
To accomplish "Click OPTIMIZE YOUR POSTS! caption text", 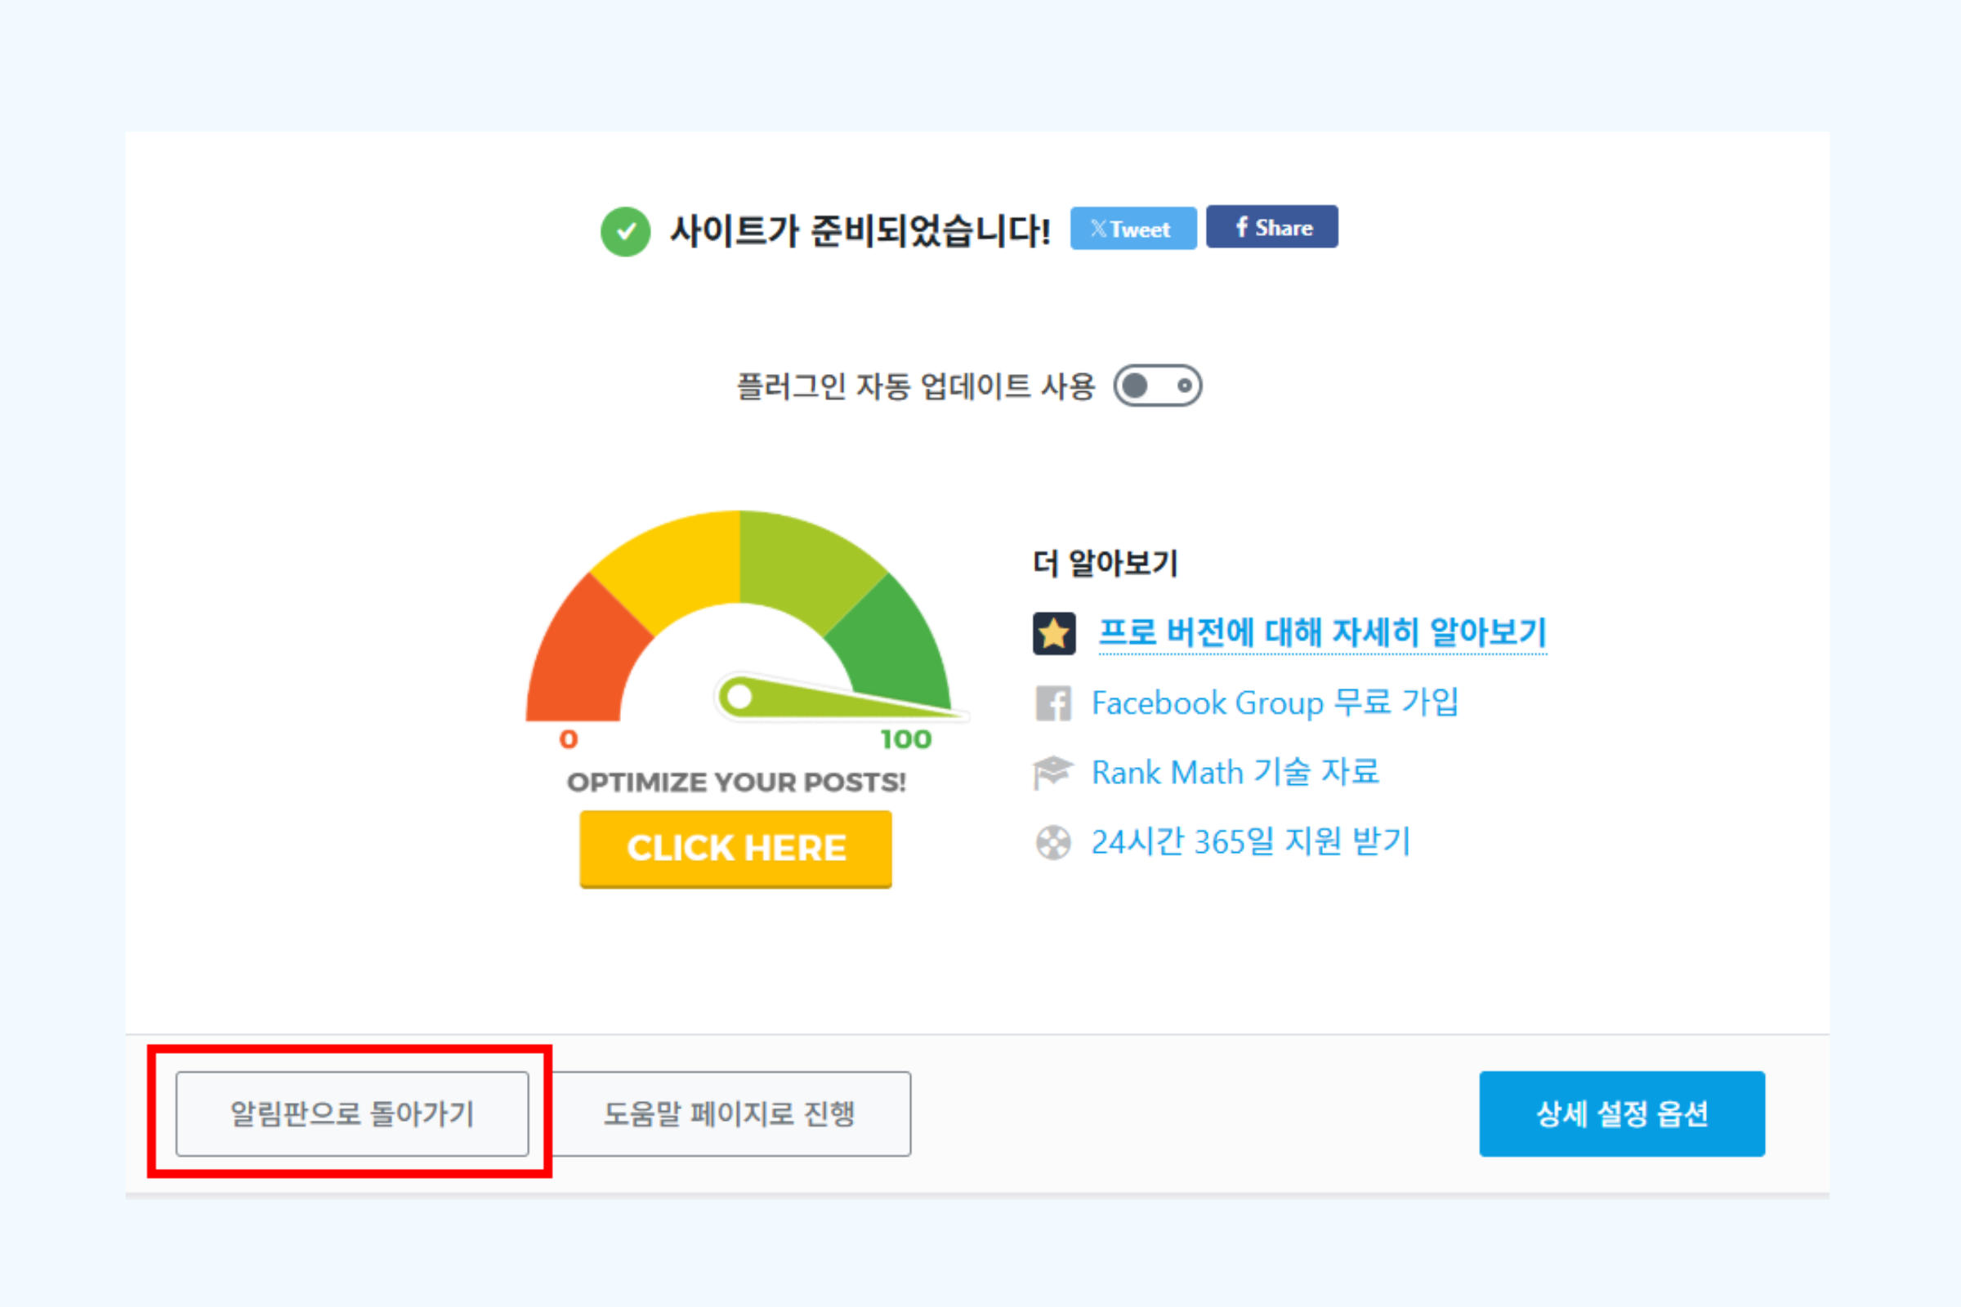I will click(736, 783).
